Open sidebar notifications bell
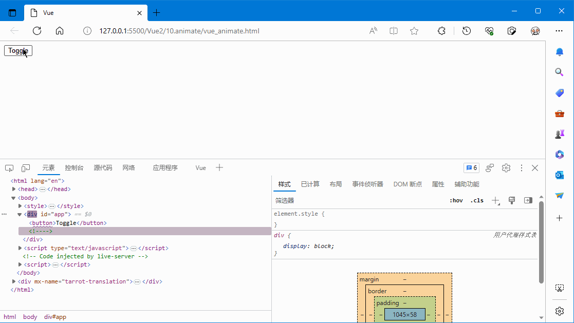Image resolution: width=574 pixels, height=323 pixels. pos(560,52)
